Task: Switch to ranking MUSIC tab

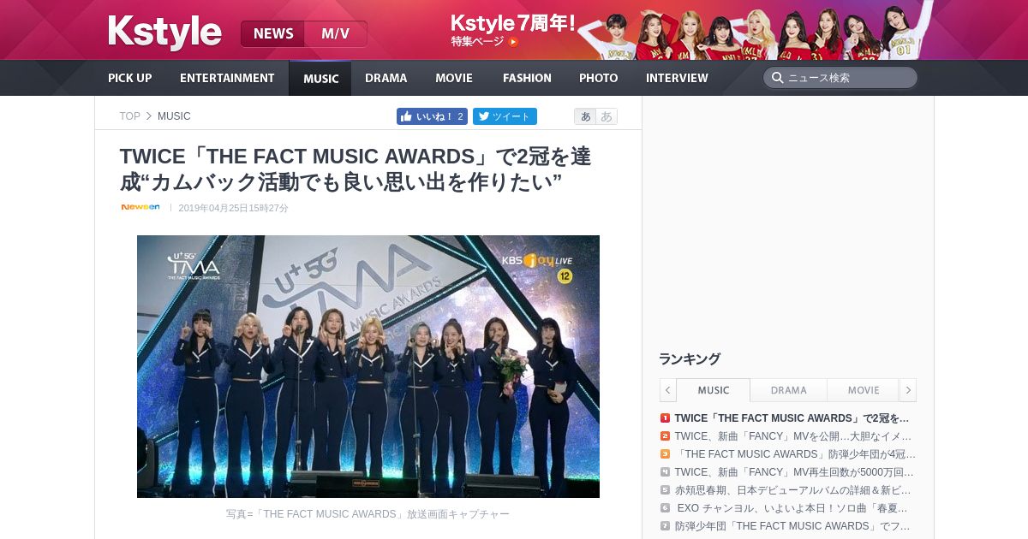Action: pos(714,390)
